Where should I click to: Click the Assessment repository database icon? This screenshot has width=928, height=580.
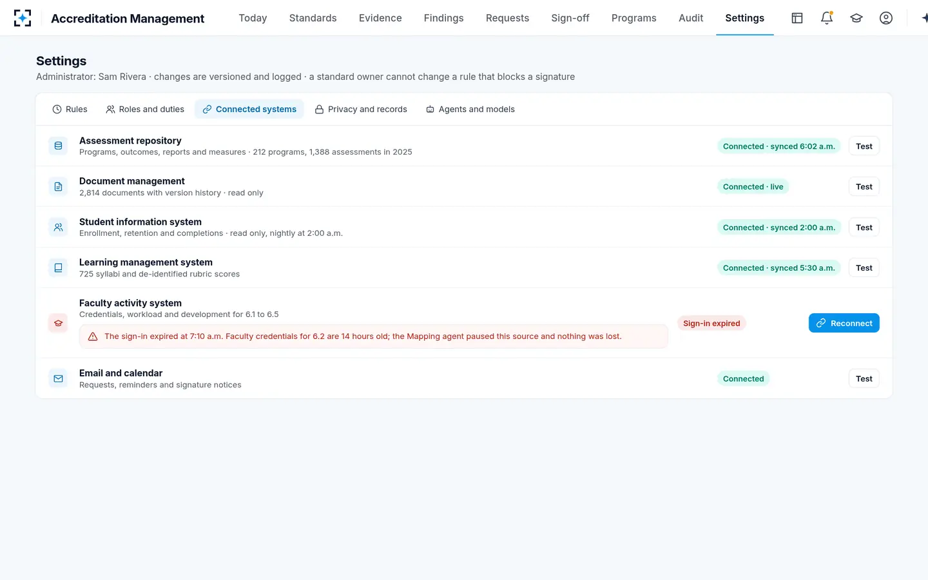click(x=58, y=146)
